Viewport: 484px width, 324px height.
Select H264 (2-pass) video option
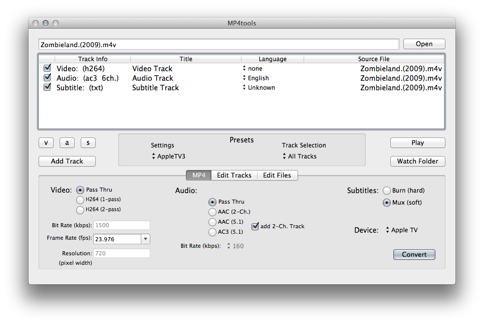80,210
